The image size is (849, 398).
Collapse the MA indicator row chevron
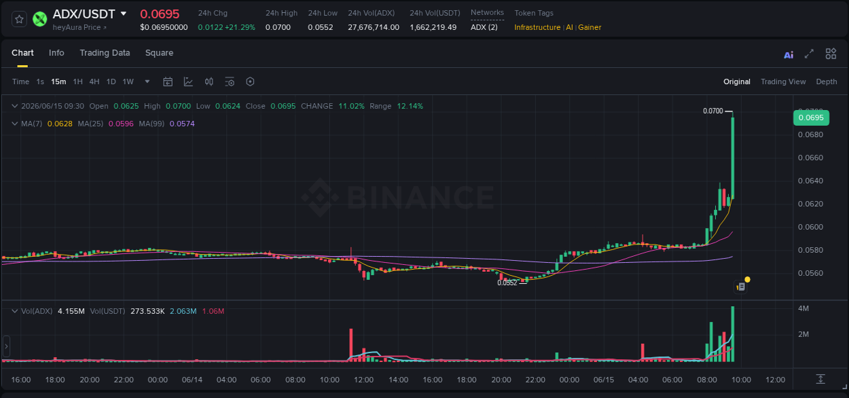coord(15,124)
